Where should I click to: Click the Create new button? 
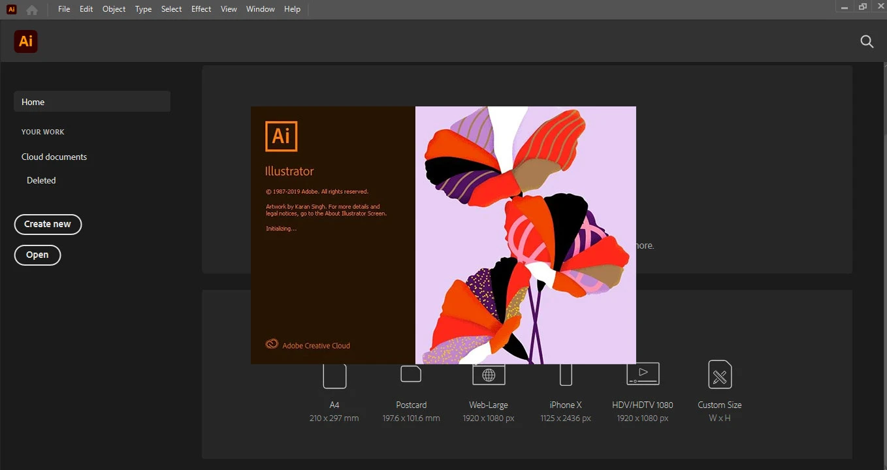[48, 224]
